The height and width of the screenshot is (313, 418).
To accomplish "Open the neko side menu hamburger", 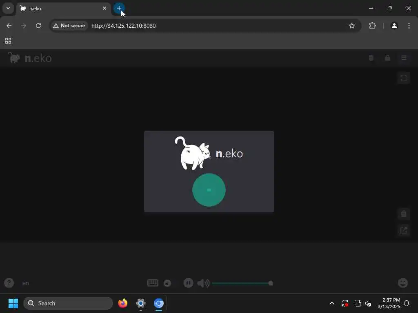I will (404, 58).
